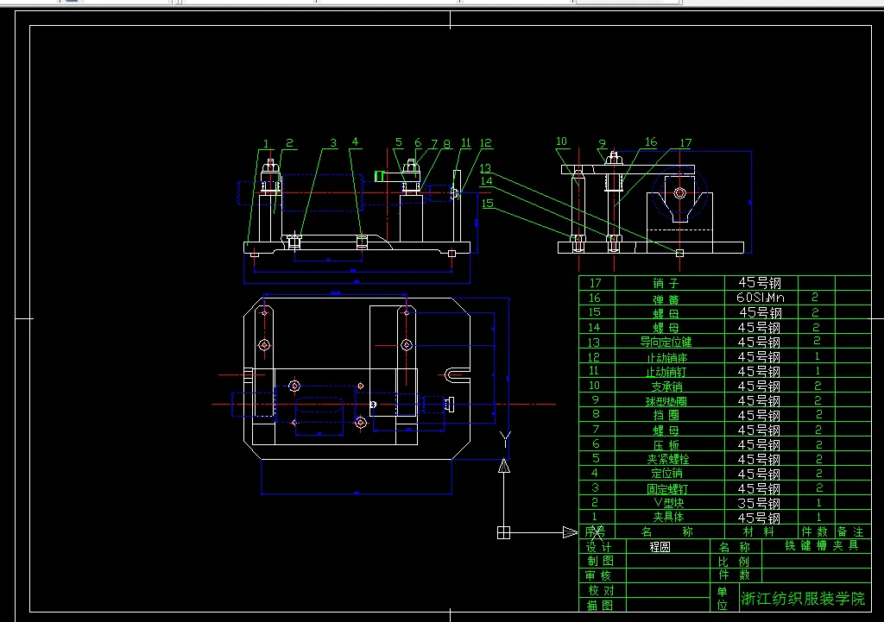Select part name 挡圈
The image size is (884, 622).
pos(666,415)
